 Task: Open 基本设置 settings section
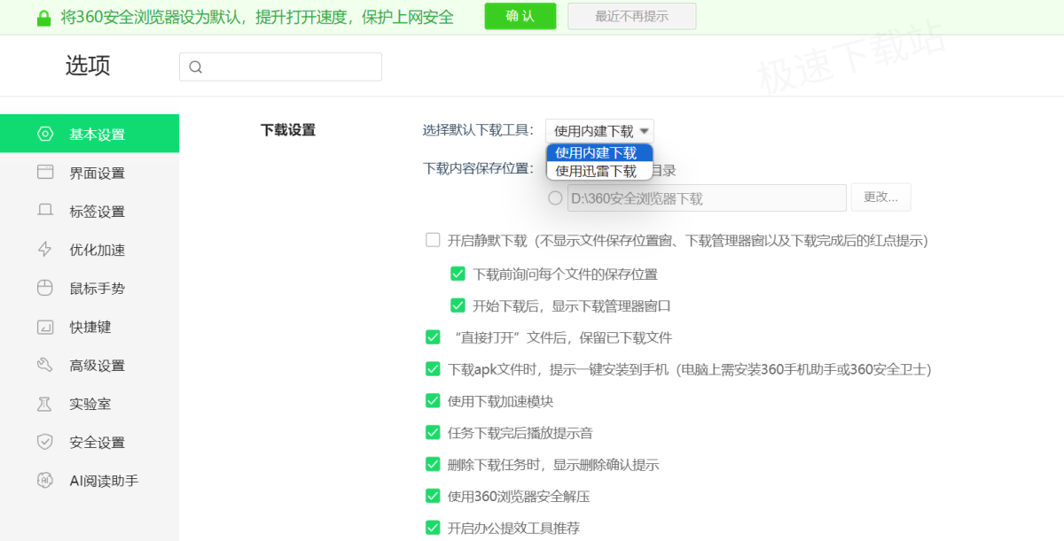click(90, 134)
